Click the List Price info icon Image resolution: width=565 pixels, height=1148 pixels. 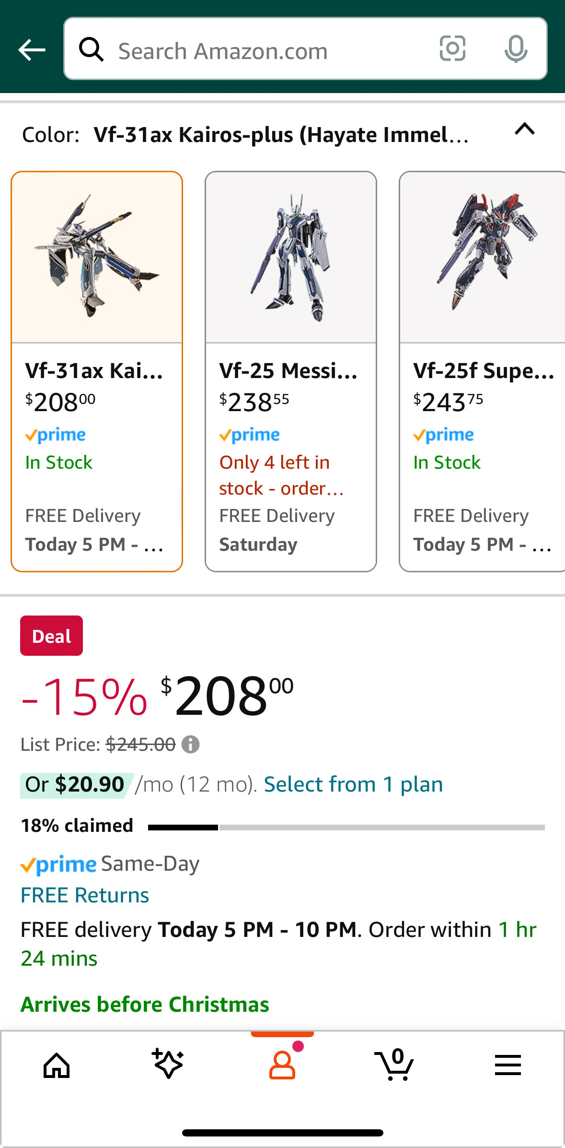click(190, 745)
